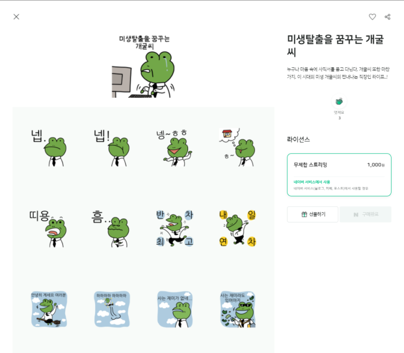Click the gift icon on 선물하기 button
Image resolution: width=404 pixels, height=353 pixels.
tap(304, 214)
